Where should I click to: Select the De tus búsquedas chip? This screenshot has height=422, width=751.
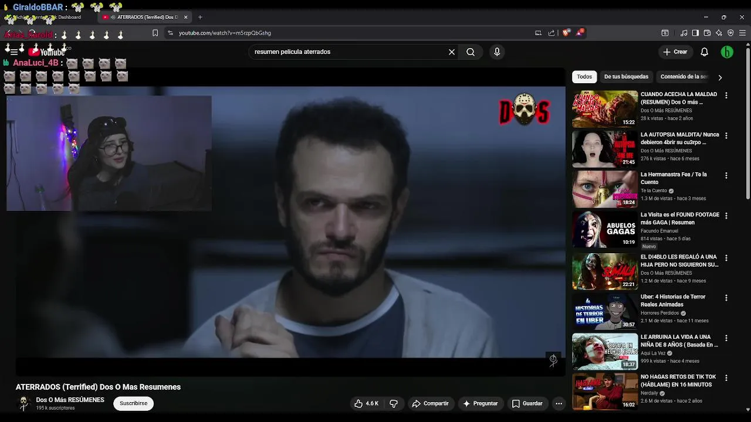coord(626,77)
